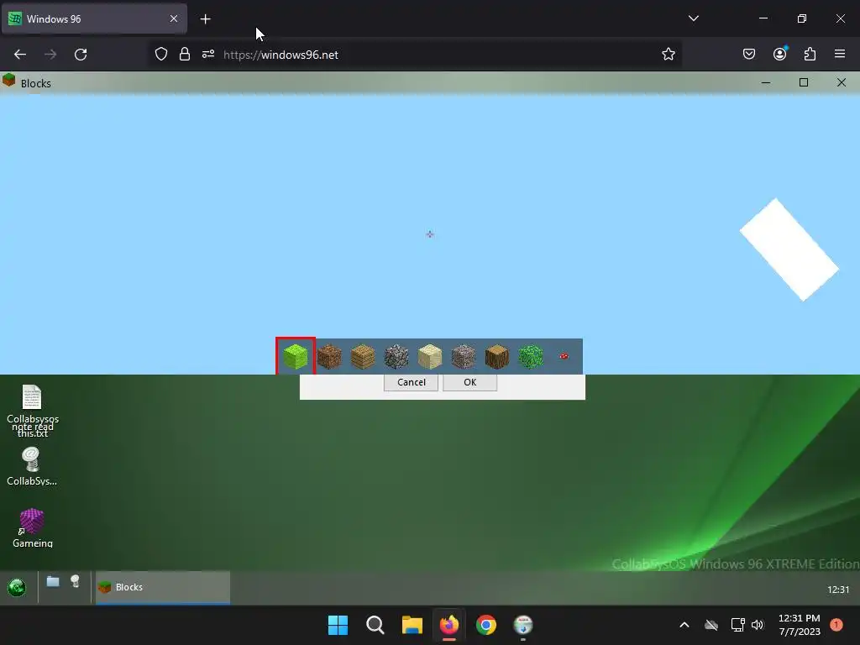Screen dimensions: 860x645
Task: Open the Gameing desktop shortcut
Action: pos(33,527)
